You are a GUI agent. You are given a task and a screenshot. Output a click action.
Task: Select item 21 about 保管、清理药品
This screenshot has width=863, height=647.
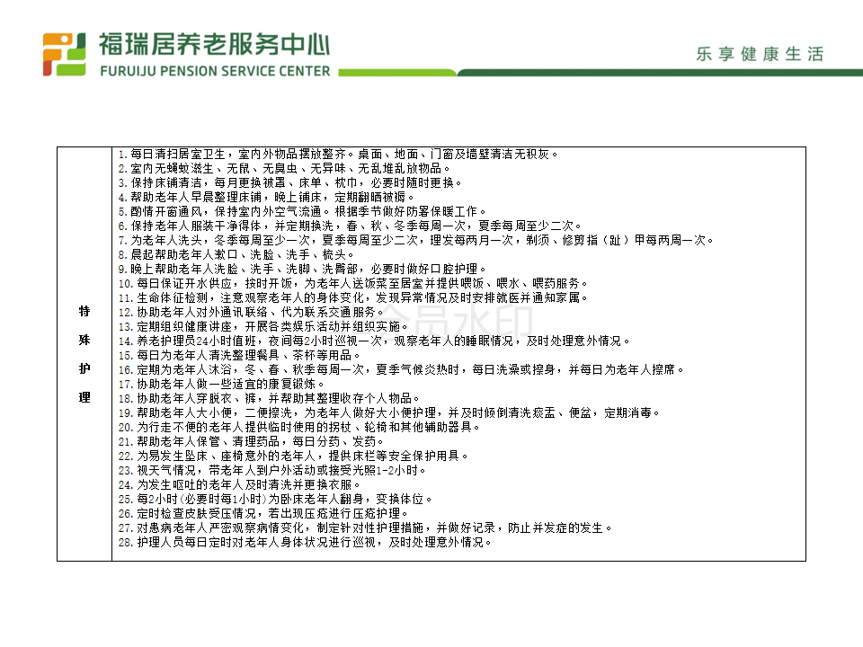tap(251, 441)
